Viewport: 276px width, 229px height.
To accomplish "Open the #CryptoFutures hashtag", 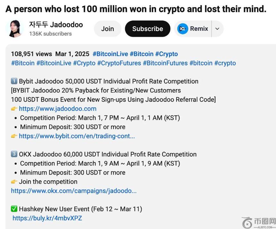I will tap(119, 63).
